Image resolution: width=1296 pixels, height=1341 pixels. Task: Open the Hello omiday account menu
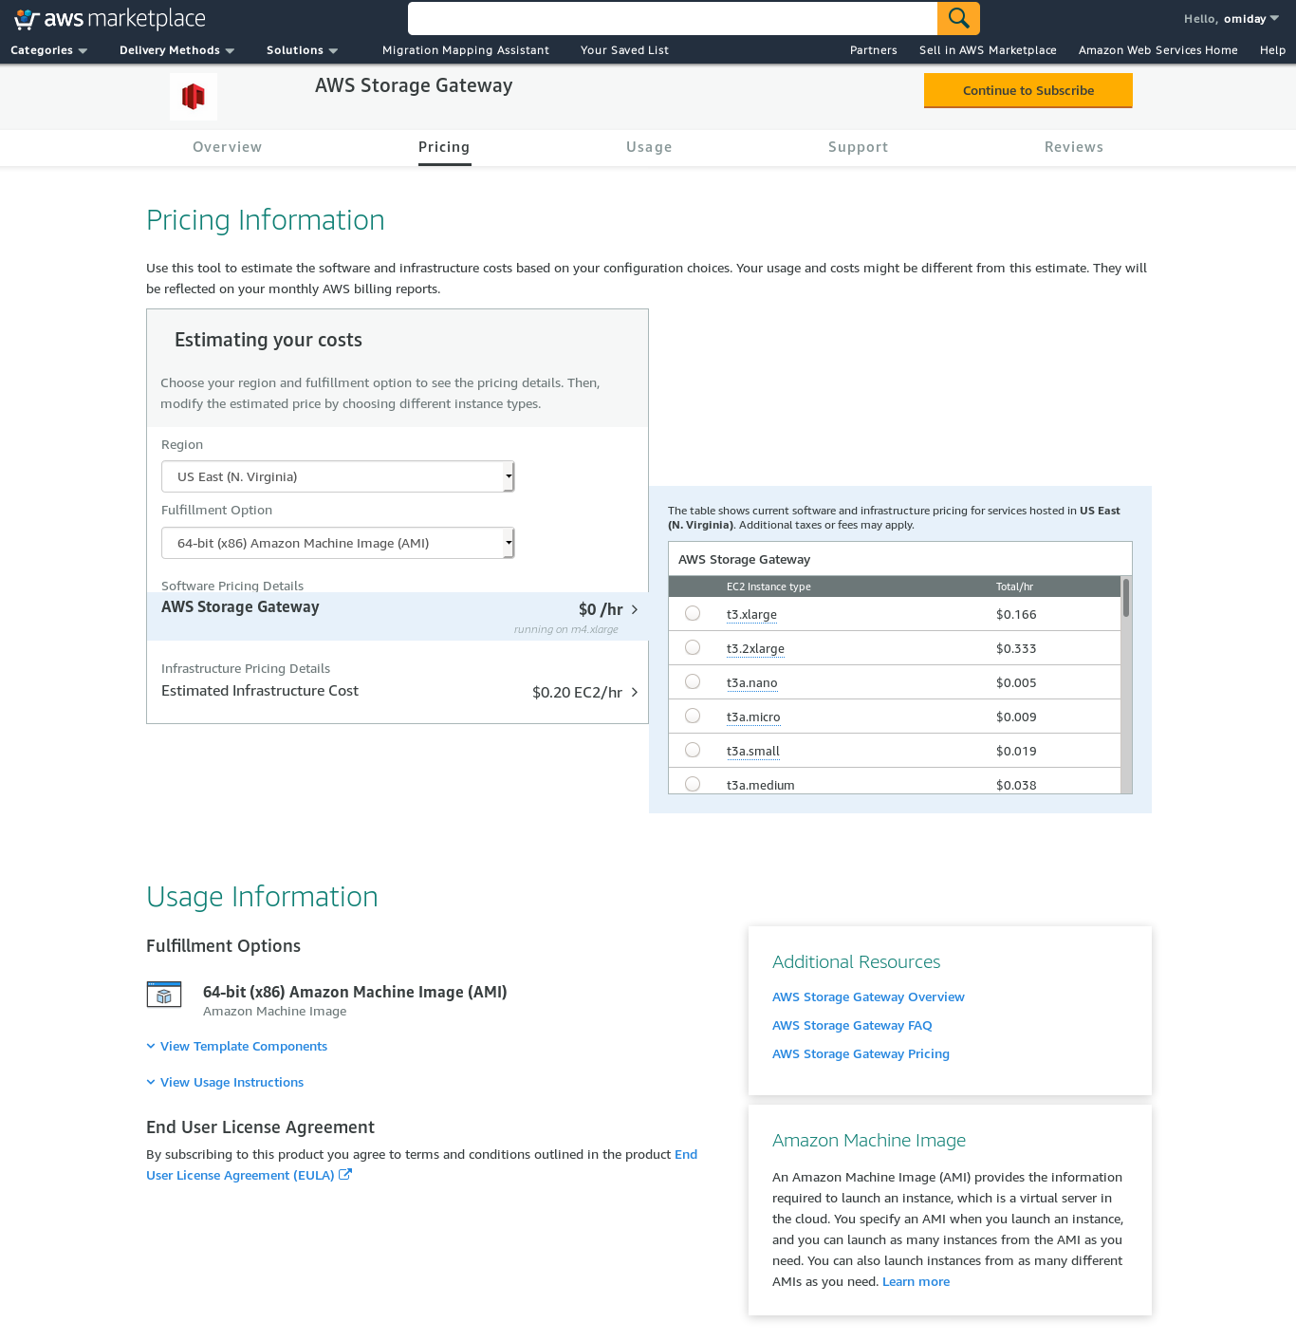tap(1231, 19)
